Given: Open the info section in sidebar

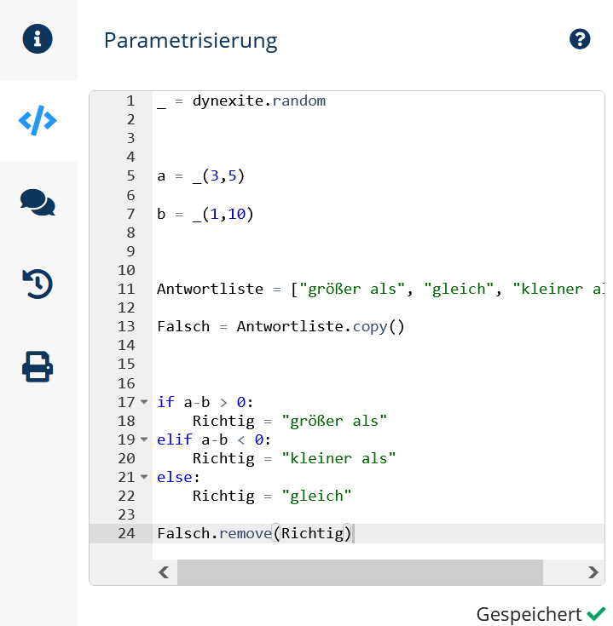Looking at the screenshot, I should (x=38, y=39).
